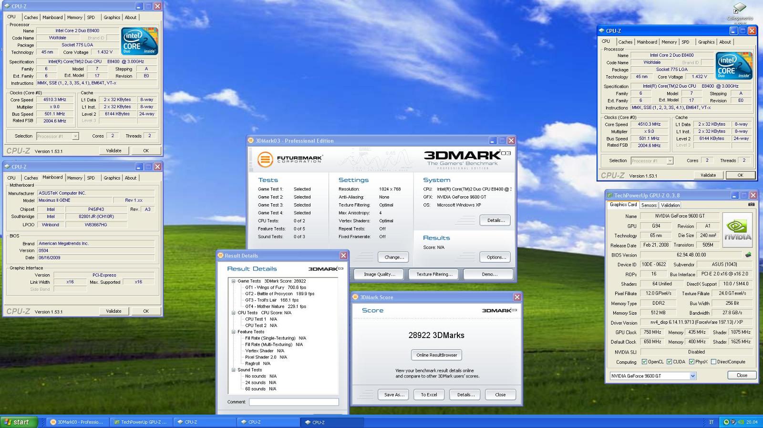Select the GT3 - Troll's Lair row
This screenshot has height=428, width=763.
(x=272, y=300)
